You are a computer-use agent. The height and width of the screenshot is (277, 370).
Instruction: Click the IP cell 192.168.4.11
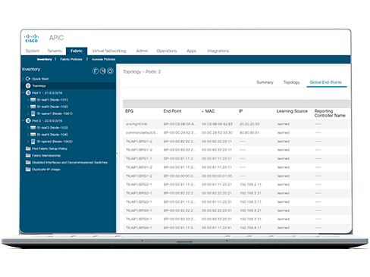click(x=250, y=228)
